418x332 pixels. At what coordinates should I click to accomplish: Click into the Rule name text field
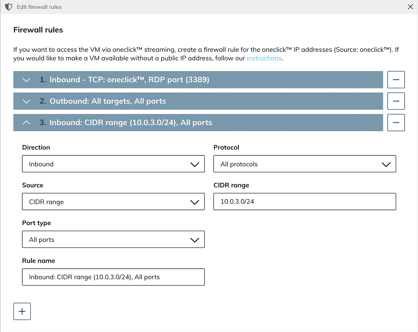point(113,277)
